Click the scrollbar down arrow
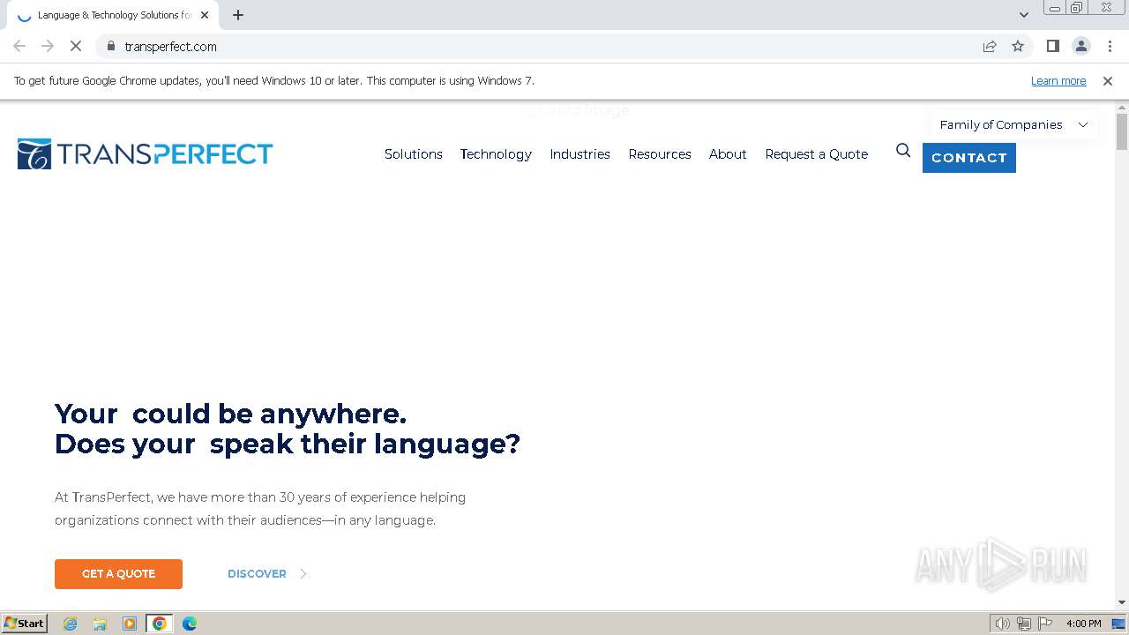Viewport: 1129px width, 635px height. pos(1122,602)
